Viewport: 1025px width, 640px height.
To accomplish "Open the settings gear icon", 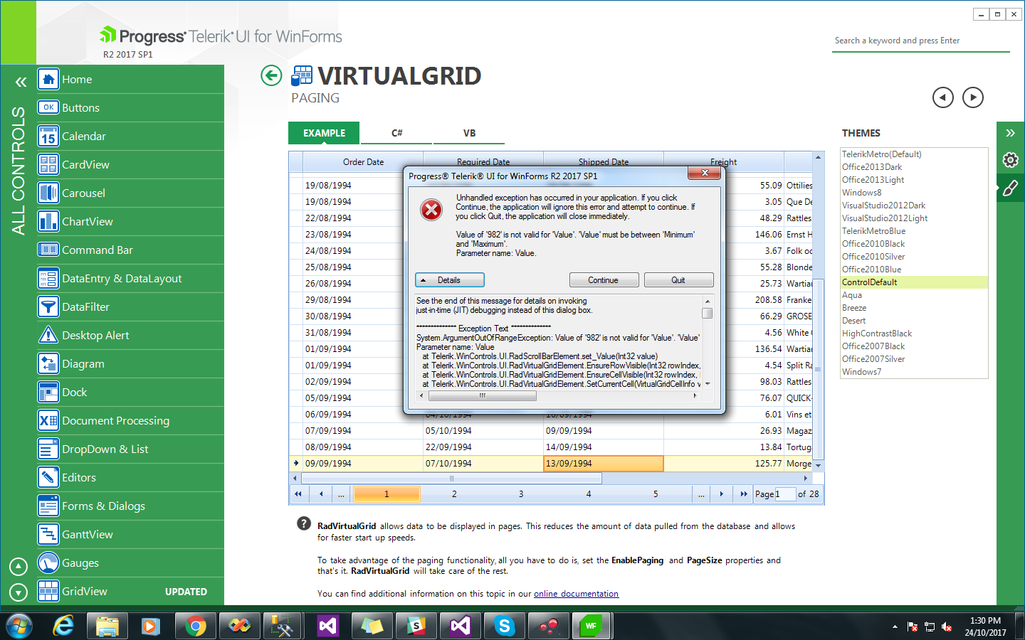I will [1010, 160].
